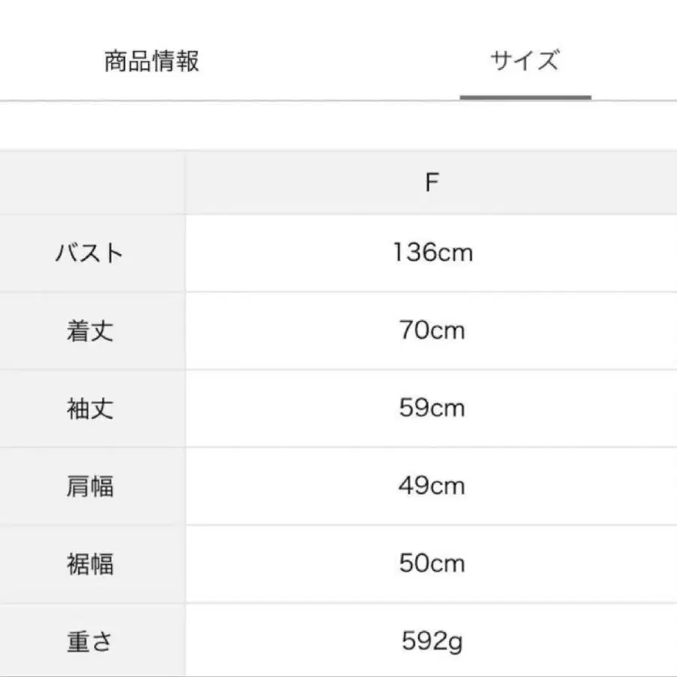The image size is (677, 677).
Task: Click the underline indicator beneath サイズ
Action: tap(525, 97)
